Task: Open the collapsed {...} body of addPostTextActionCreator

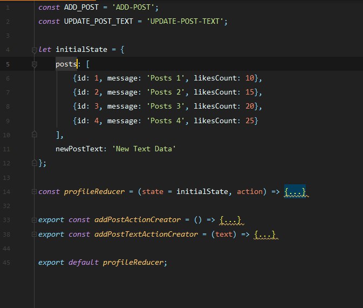Action: coord(265,235)
